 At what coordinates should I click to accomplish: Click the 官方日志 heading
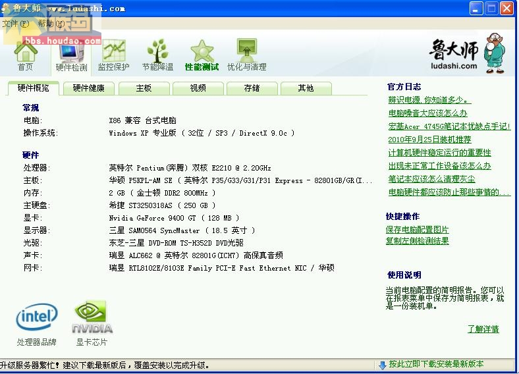pos(404,87)
